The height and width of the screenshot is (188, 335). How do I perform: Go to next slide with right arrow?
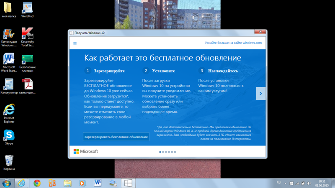tap(260, 93)
